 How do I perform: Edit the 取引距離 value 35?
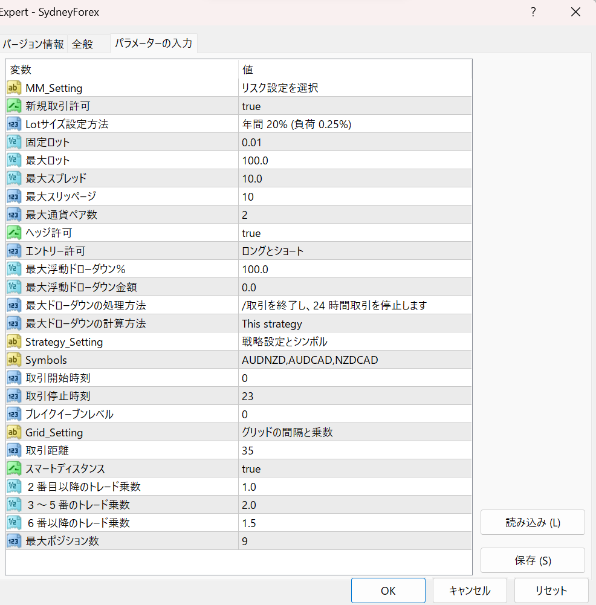pos(355,450)
